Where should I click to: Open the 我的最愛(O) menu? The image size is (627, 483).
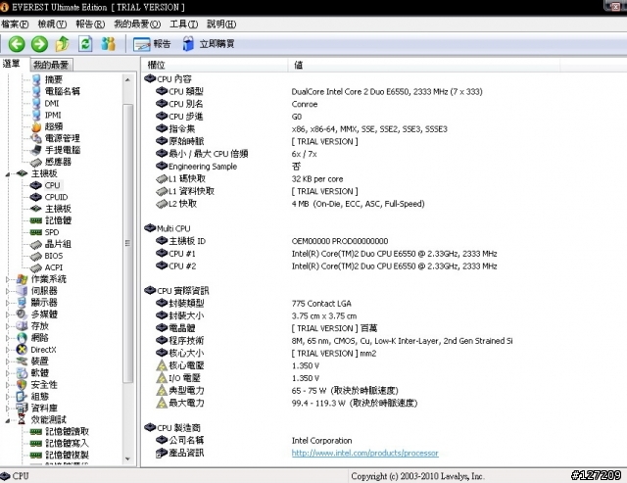[x=137, y=24]
